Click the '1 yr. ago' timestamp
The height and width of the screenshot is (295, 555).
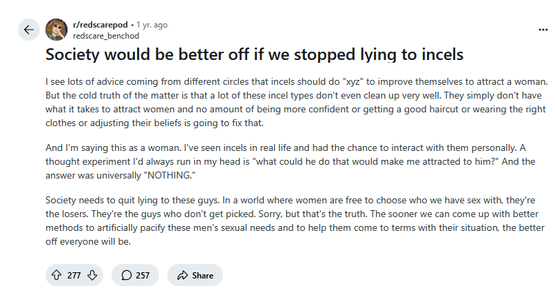[152, 25]
